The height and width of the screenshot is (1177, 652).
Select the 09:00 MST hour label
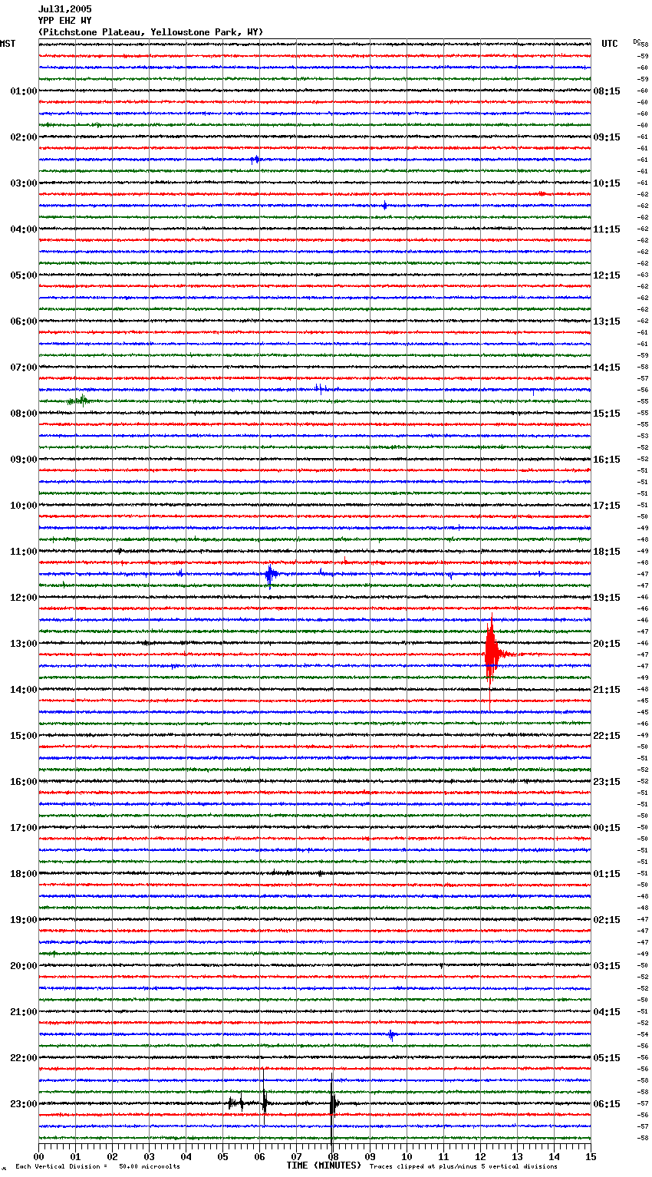tap(23, 460)
